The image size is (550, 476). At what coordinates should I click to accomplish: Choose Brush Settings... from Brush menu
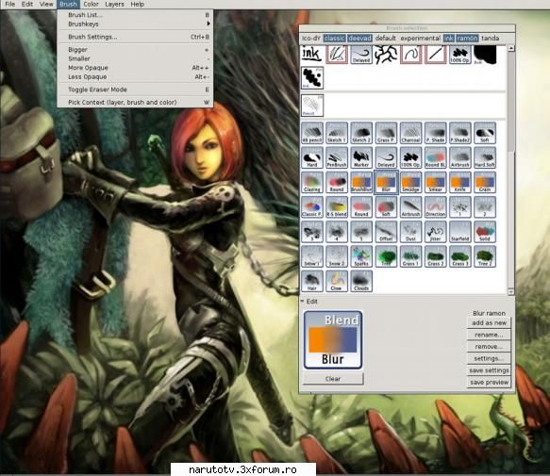point(135,37)
